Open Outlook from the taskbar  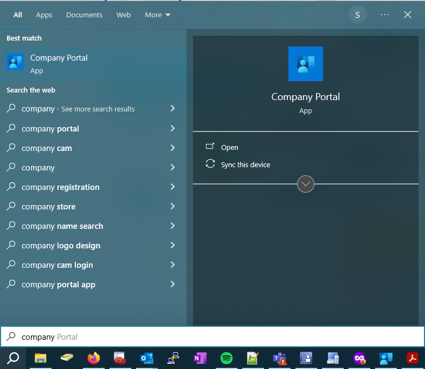(146, 358)
